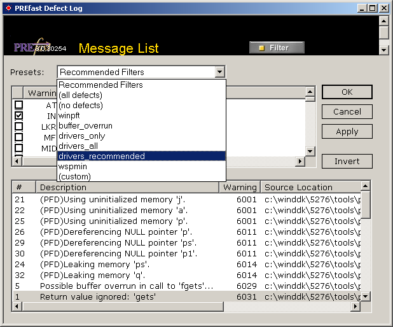
Task: Select row 26 Dereferencing NULL pointer 'p'
Action: point(186,232)
